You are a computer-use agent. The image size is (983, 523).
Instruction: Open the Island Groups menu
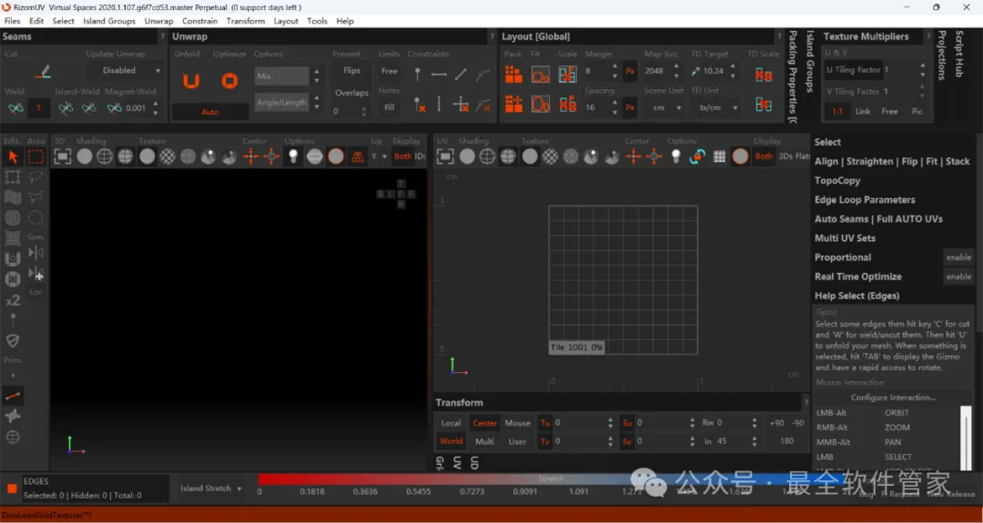109,21
